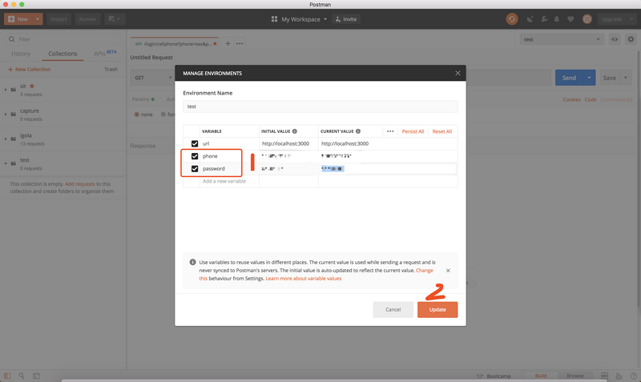This screenshot has height=382, width=641.
Task: Click Reset All link
Action: click(442, 131)
